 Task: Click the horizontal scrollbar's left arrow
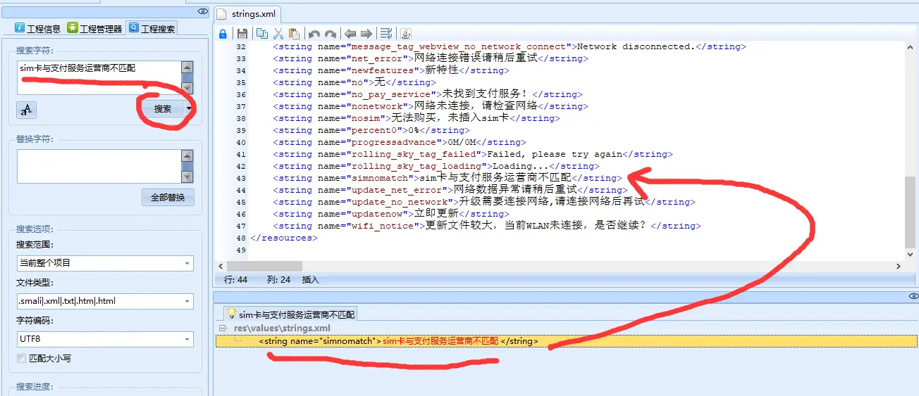click(x=220, y=267)
